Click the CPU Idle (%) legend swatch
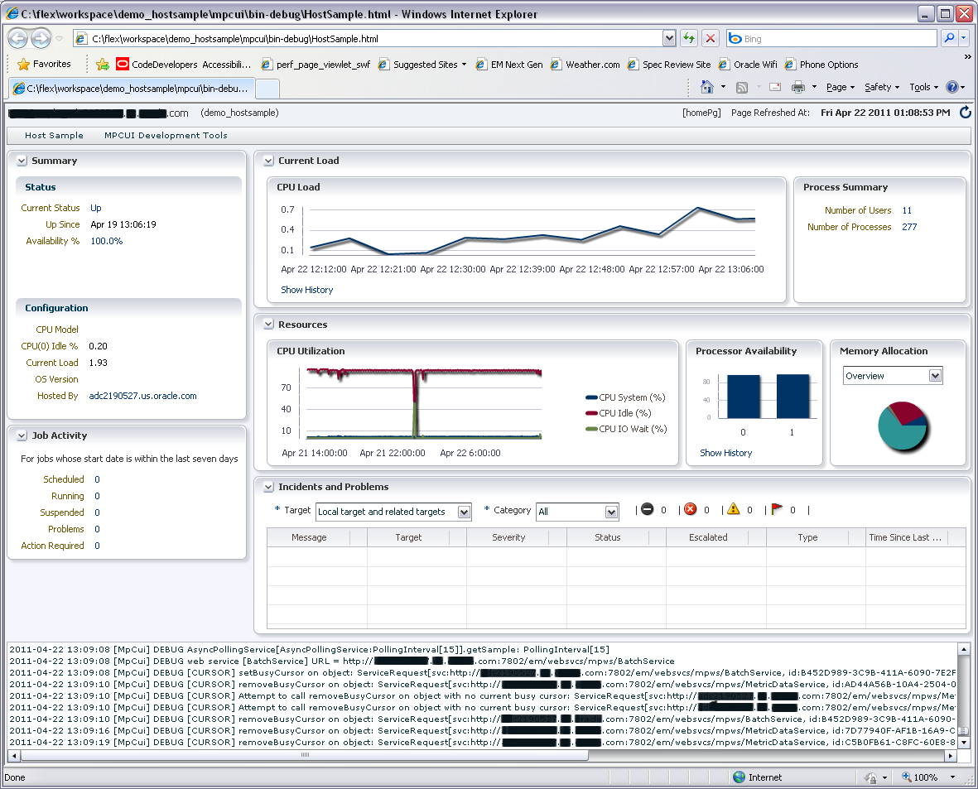 (x=591, y=413)
